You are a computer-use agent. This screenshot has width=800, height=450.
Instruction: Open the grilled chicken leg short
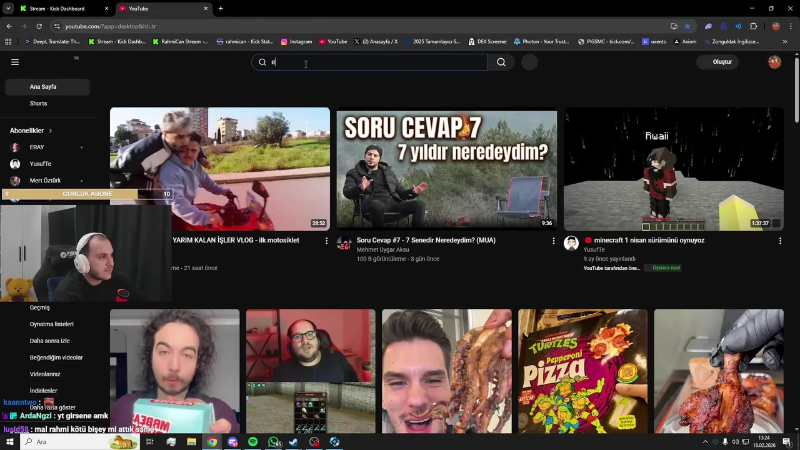(x=719, y=371)
